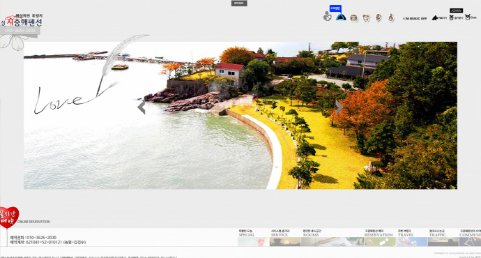The height and width of the screenshot is (258, 481).
Task: Open the SPECIAL menu item
Action: pyautogui.click(x=253, y=238)
